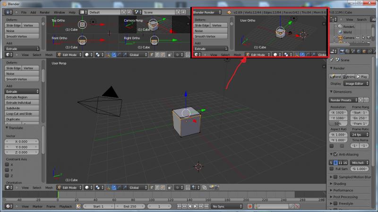Expand the RenderLayers item in outliner
This screenshot has width=378, height=212.
[335, 26]
